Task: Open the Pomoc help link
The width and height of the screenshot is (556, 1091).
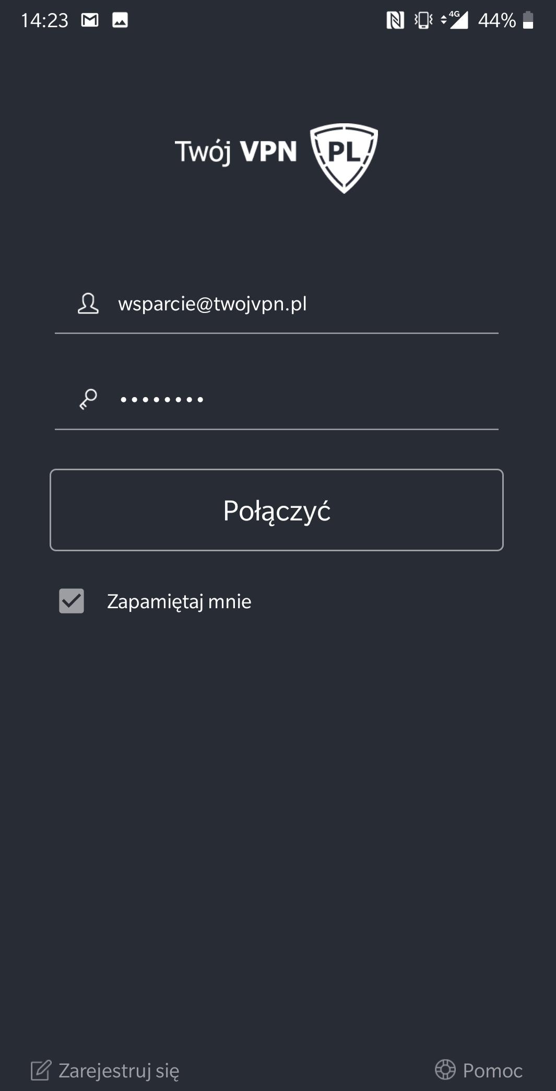Action: click(x=493, y=1070)
